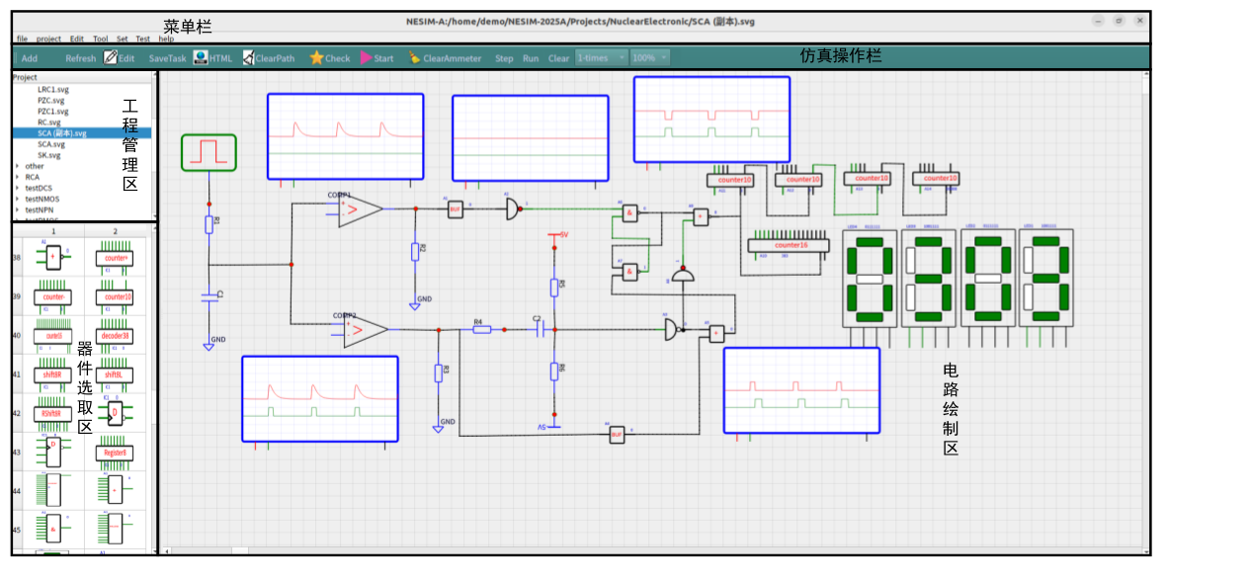The height and width of the screenshot is (582, 1250).
Task: Click the Edit pencil icon in toolbar
Action: tap(111, 58)
